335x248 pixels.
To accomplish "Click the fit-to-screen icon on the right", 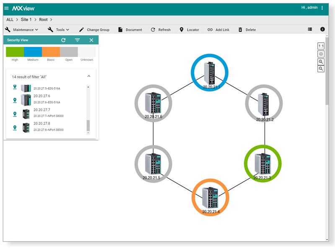I will 320,53.
